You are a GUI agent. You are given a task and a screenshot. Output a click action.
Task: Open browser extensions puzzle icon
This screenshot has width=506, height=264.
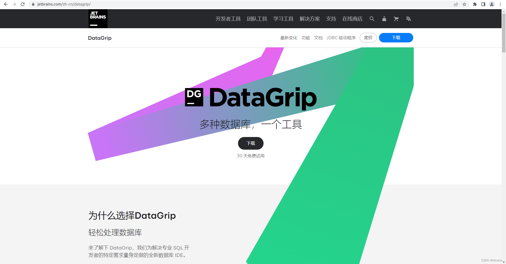tap(475, 4)
